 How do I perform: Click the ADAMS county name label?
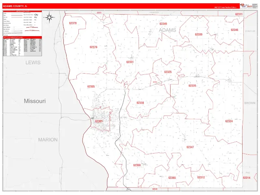pos(167,30)
